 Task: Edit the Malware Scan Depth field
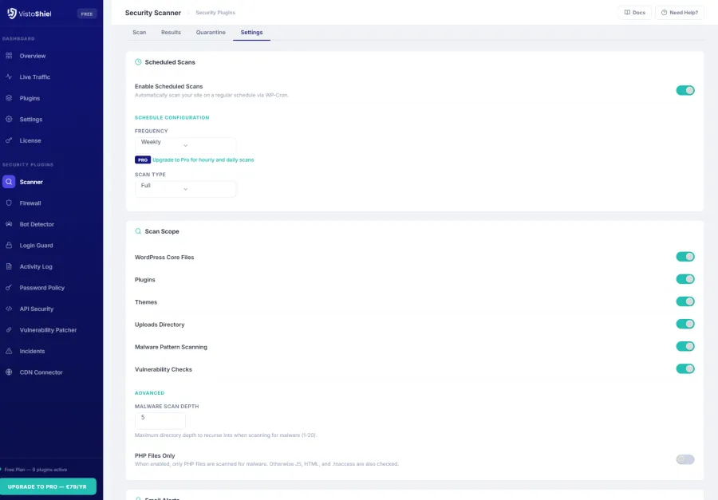pos(159,417)
